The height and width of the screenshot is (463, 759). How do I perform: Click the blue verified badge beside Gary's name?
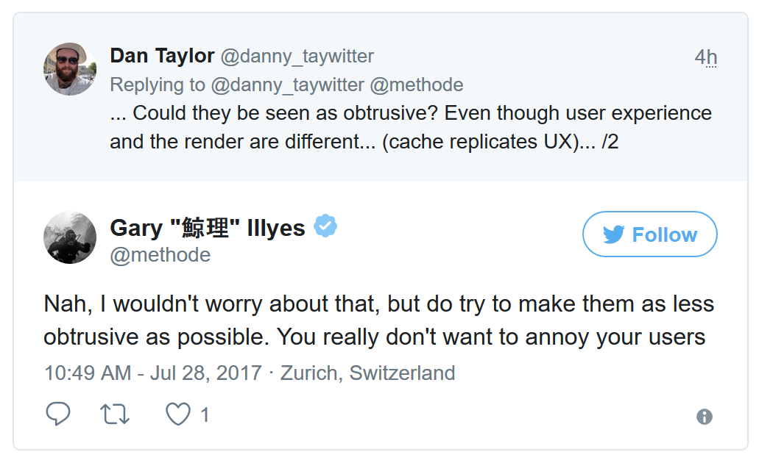(325, 227)
